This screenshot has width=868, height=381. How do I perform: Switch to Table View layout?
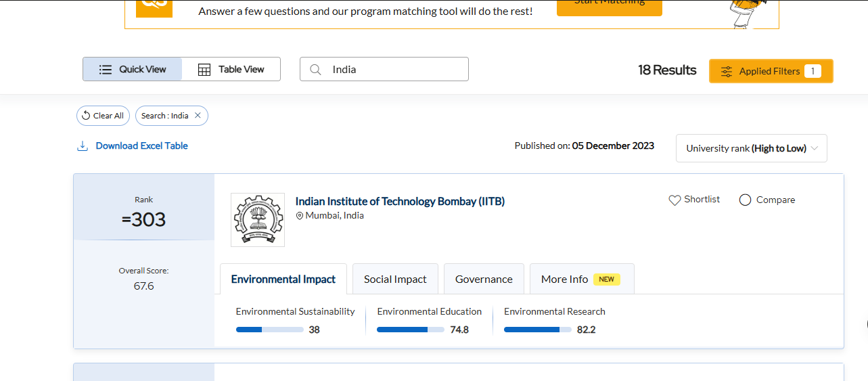pos(231,69)
